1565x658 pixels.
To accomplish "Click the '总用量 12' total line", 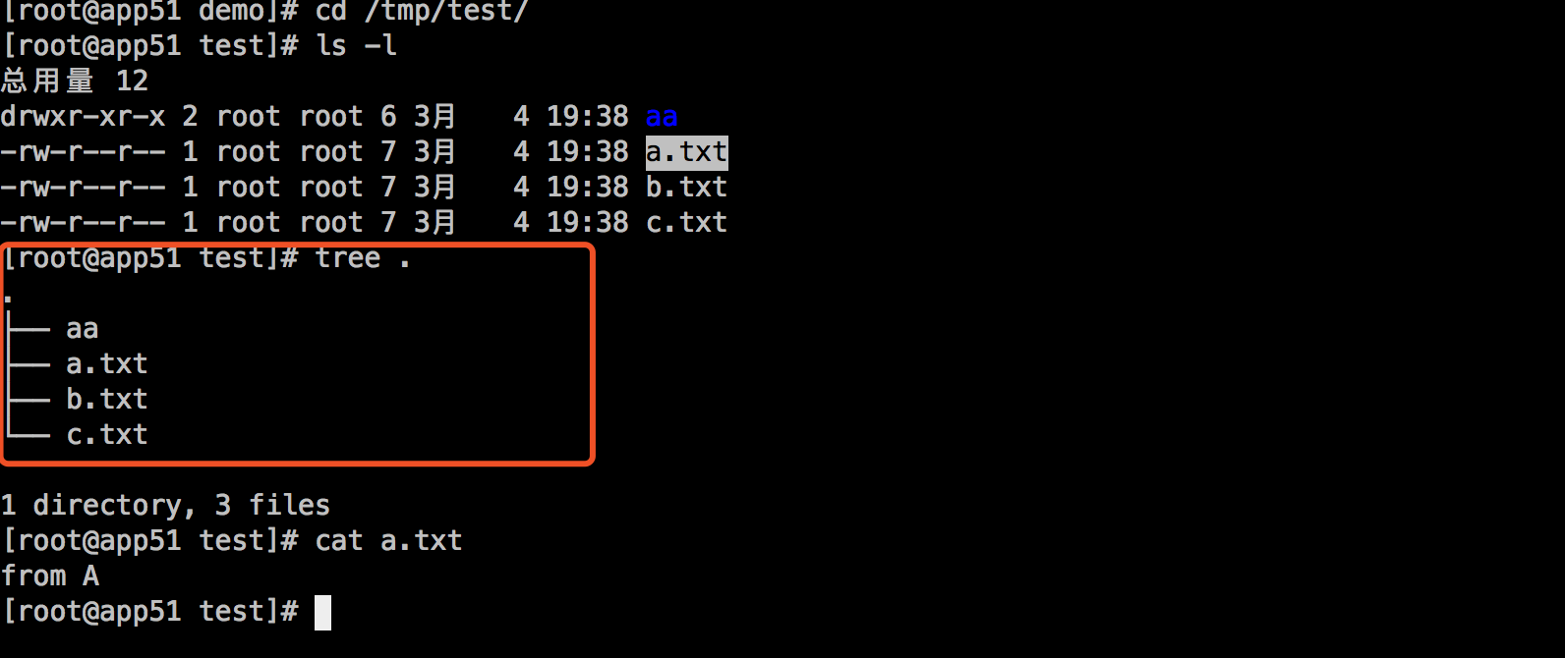I will pos(75,81).
